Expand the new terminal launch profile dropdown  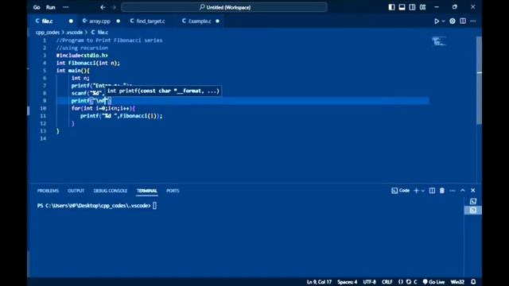[423, 191]
